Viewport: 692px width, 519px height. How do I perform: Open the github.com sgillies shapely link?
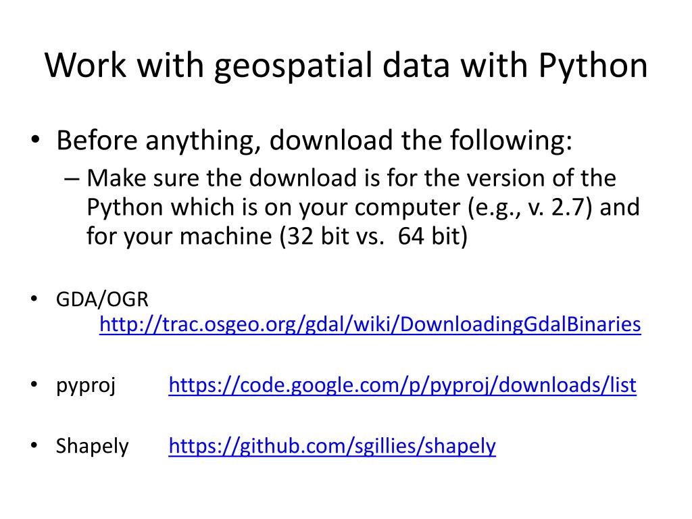pyautogui.click(x=332, y=446)
